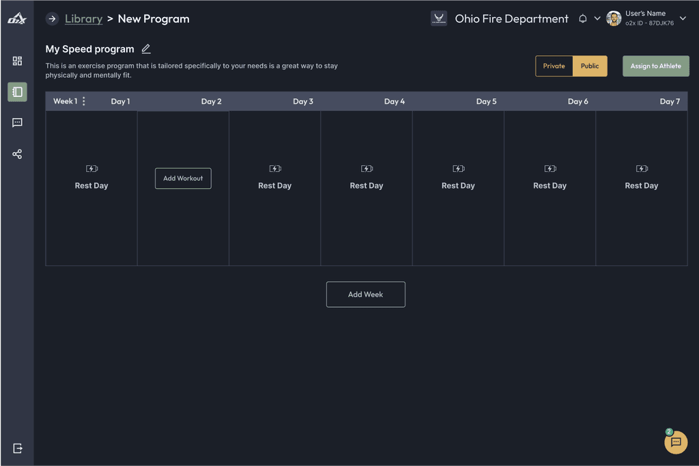Open the share/connections icon in the sidebar
Screen dimensions: 699x466
(17, 154)
